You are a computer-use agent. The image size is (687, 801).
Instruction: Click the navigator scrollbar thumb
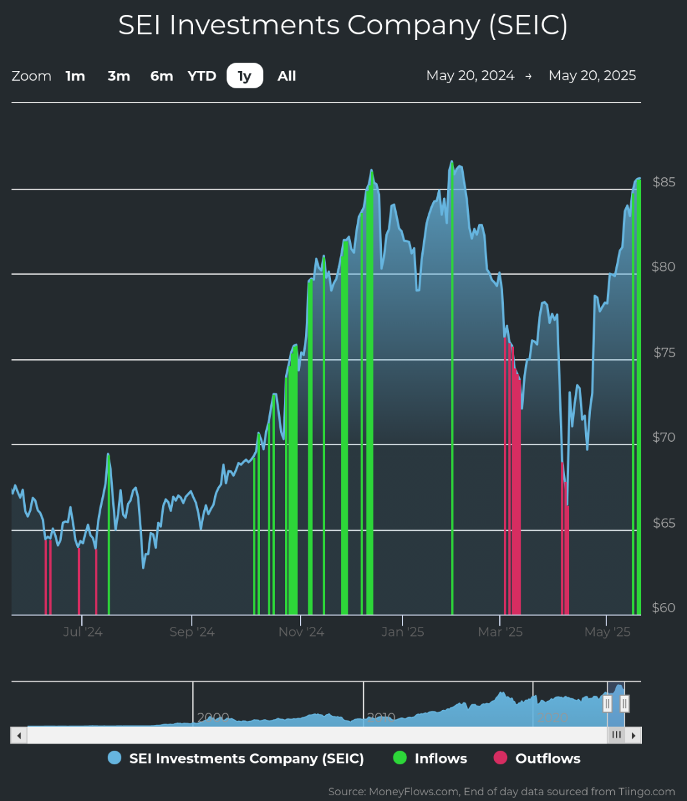click(x=616, y=735)
